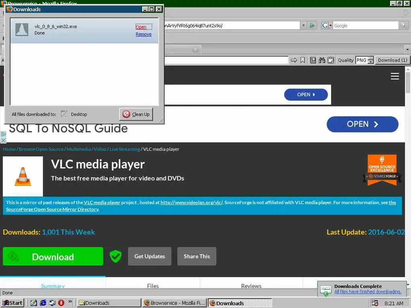Click the bookmark icon in Browservice toolbar

tap(303, 60)
